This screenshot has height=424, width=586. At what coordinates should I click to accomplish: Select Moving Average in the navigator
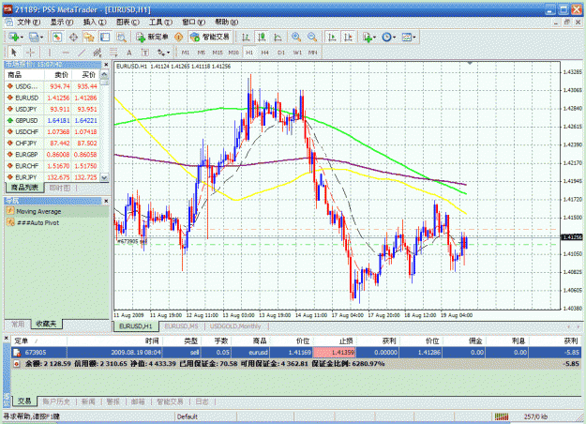point(38,212)
